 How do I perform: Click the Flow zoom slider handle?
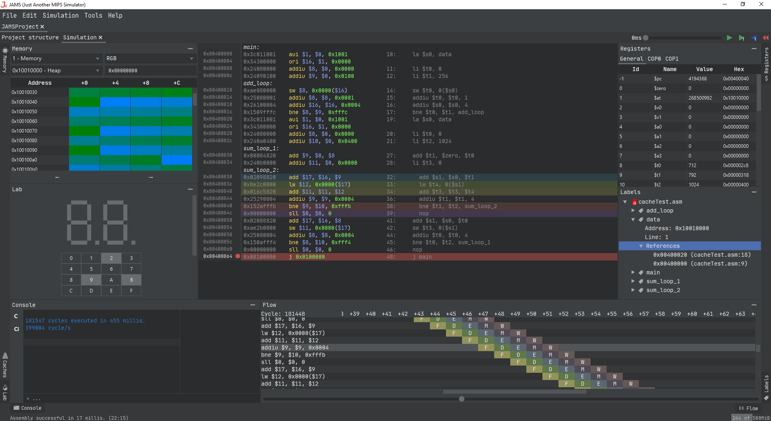pyautogui.click(x=462, y=399)
